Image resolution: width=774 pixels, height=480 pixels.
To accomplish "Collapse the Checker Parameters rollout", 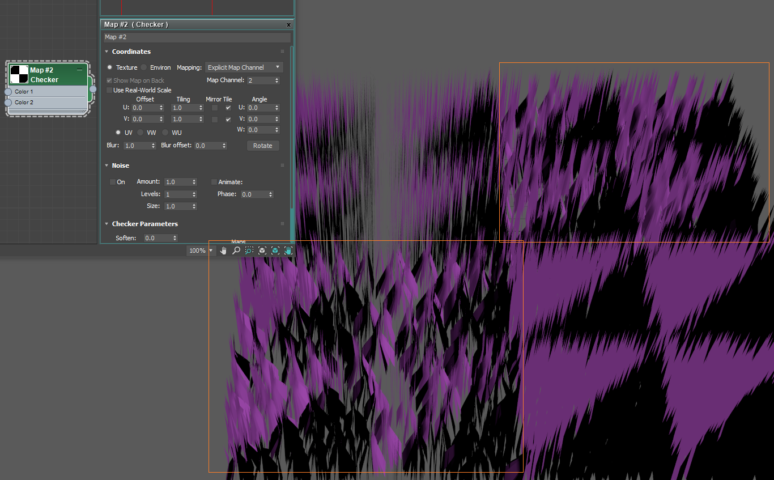I will (107, 224).
